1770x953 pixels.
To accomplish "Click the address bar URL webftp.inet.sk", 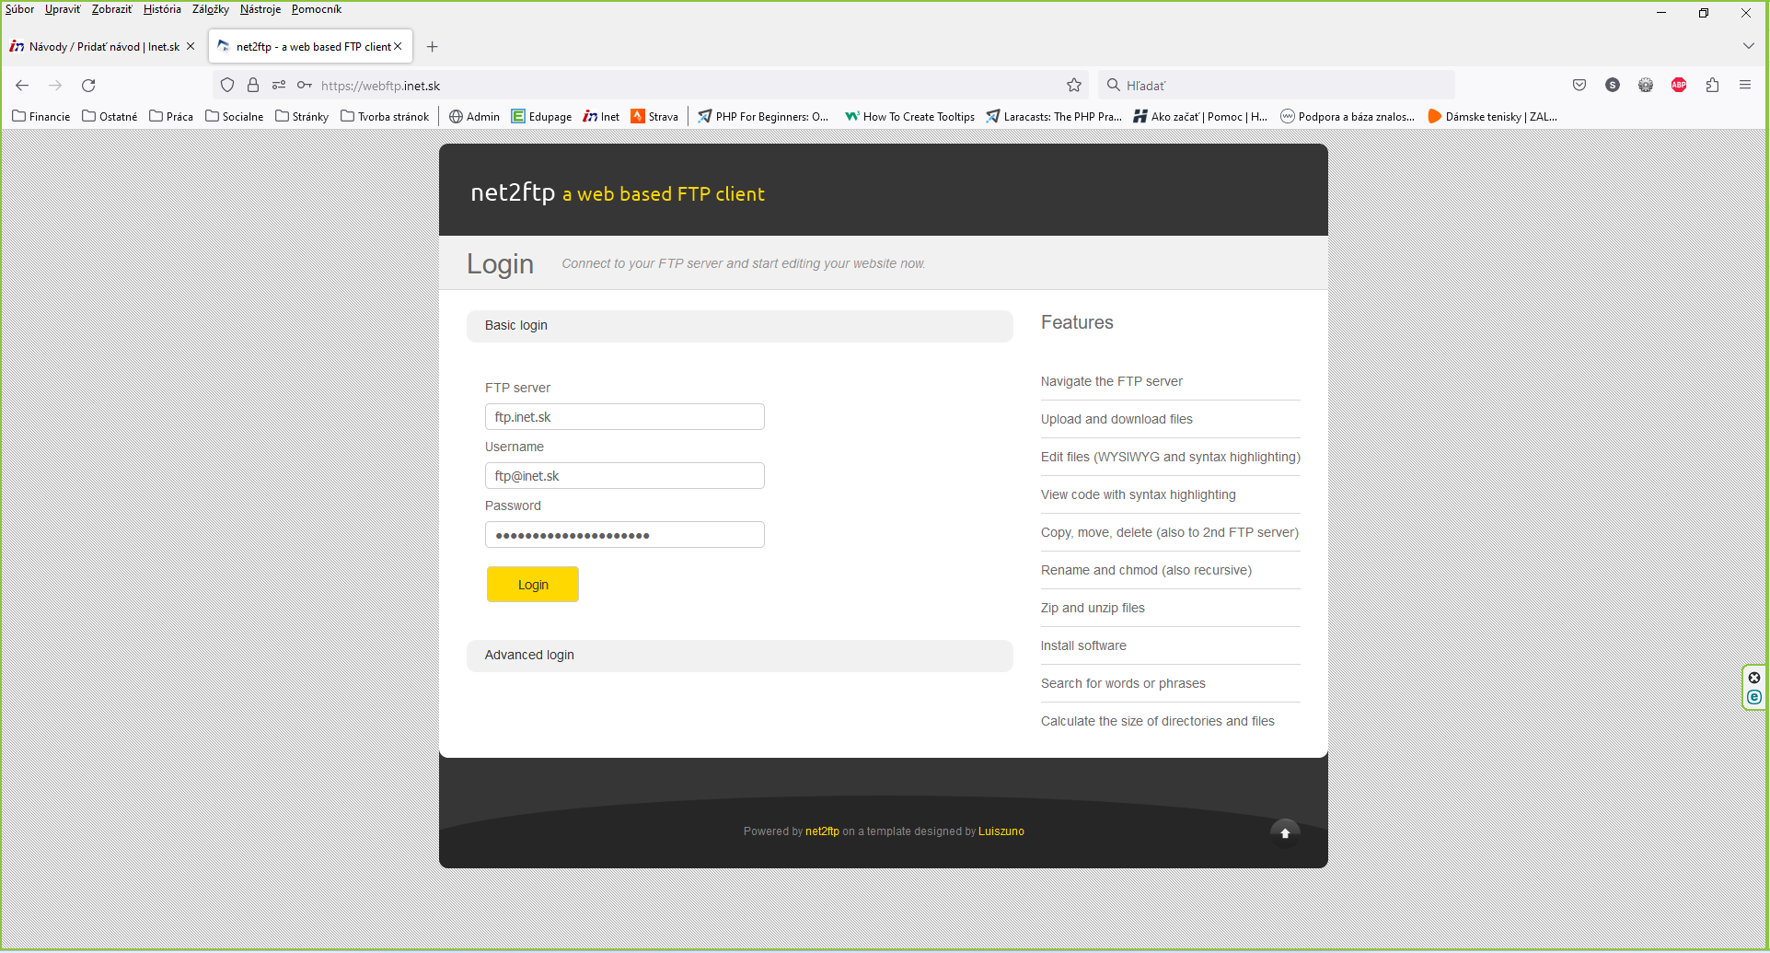I will point(380,86).
